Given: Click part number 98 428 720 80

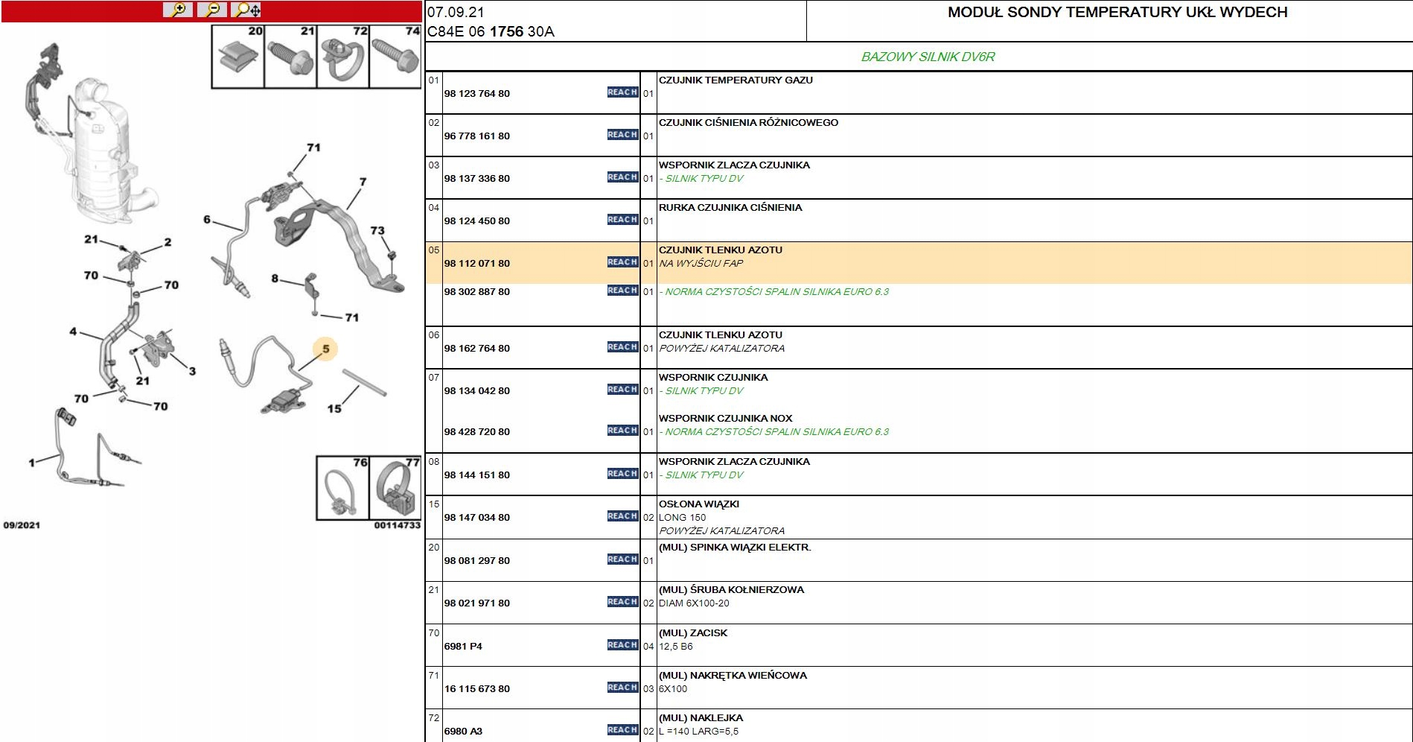Looking at the screenshot, I should pyautogui.click(x=477, y=432).
